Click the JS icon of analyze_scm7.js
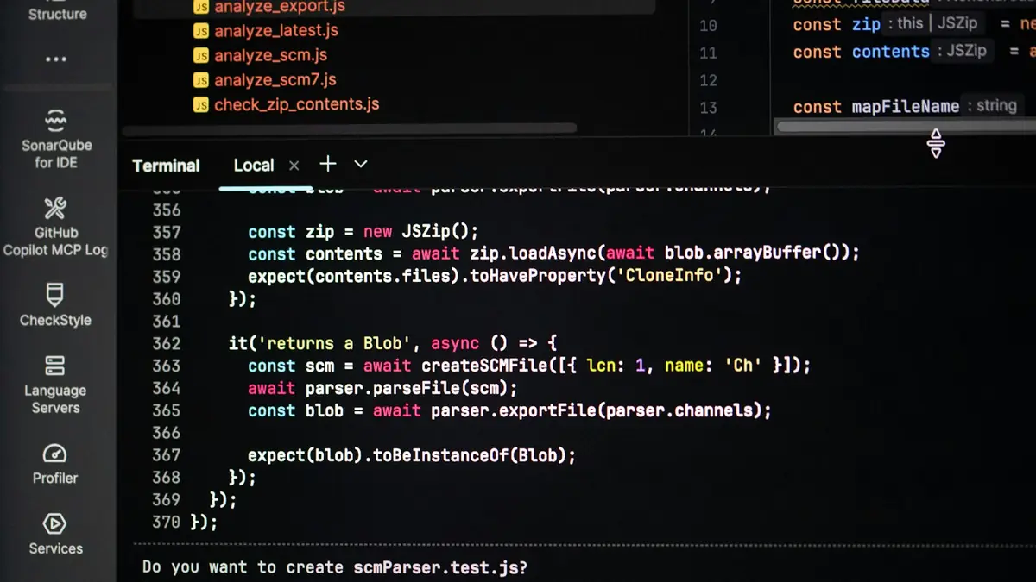The image size is (1036, 582). 201,80
